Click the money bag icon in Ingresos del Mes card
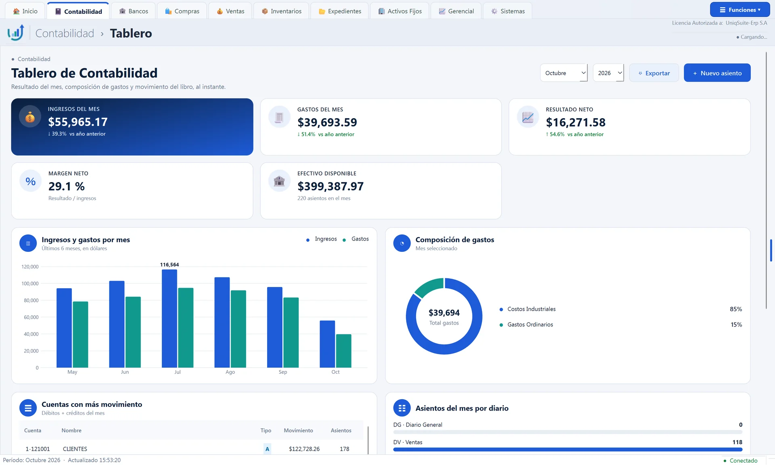Viewport: 775px width, 465px height. [x=30, y=117]
